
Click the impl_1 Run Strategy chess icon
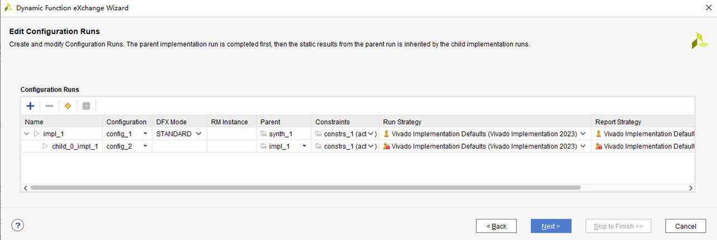[x=386, y=134]
